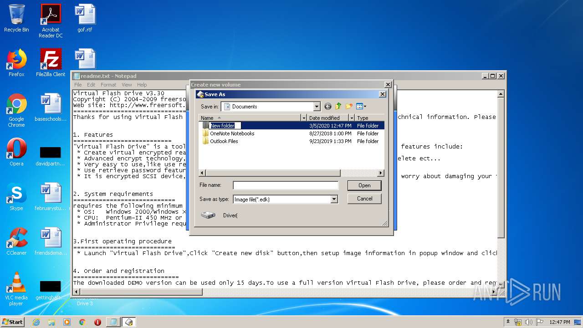Open the View menu in Notepad
The image size is (583, 328).
click(127, 85)
